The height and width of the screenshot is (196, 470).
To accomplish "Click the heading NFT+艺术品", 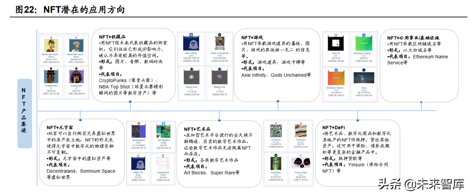I will (x=197, y=129).
